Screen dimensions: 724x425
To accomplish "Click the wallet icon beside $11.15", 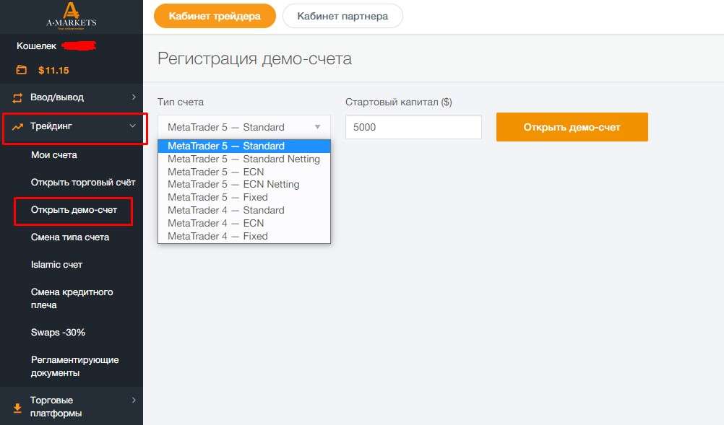I will click(22, 70).
